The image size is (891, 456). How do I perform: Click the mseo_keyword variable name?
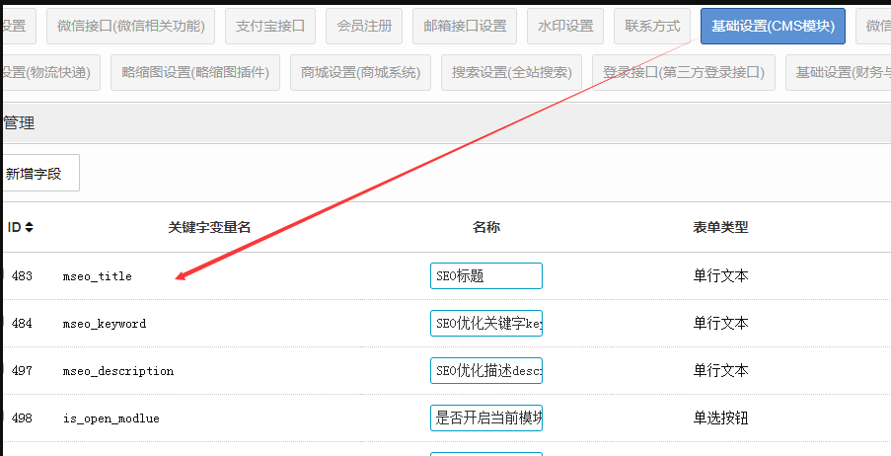coord(105,324)
